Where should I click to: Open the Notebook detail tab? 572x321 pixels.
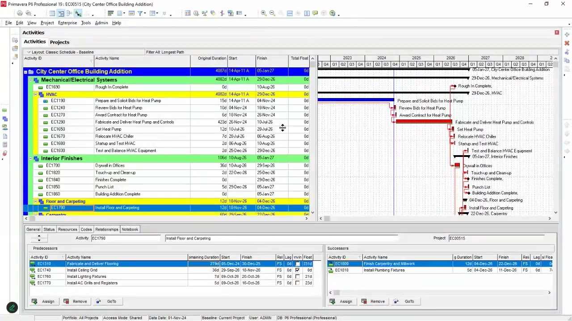pyautogui.click(x=130, y=230)
